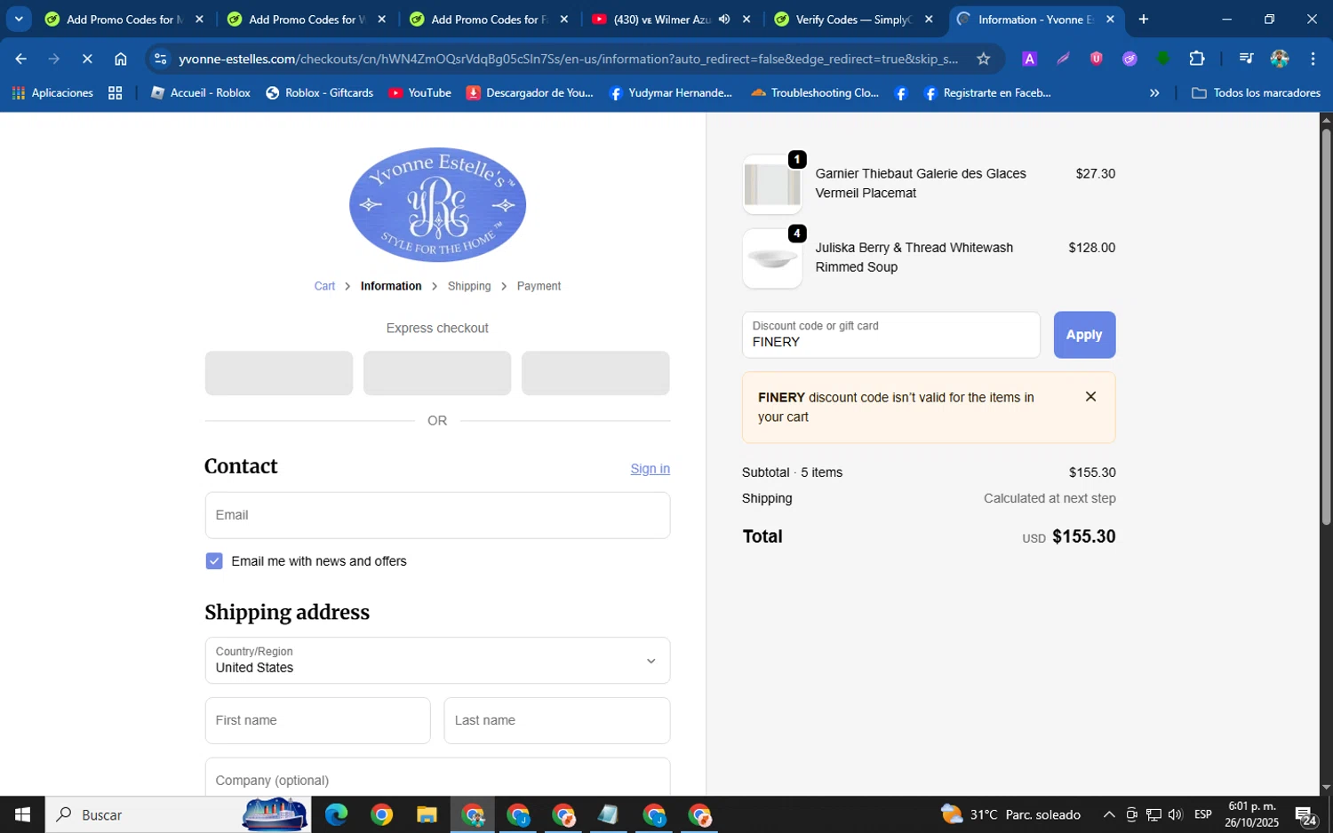Launch Microsoft Edge from taskbar
Viewport: 1333px width, 833px height.
point(336,814)
